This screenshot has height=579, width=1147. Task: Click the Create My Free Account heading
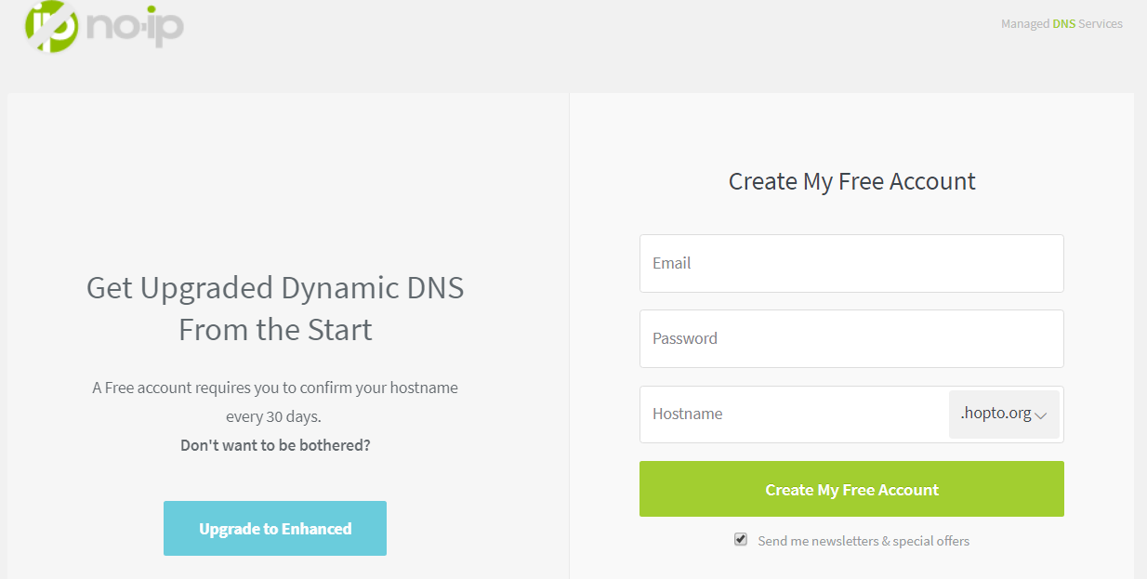[x=851, y=181]
